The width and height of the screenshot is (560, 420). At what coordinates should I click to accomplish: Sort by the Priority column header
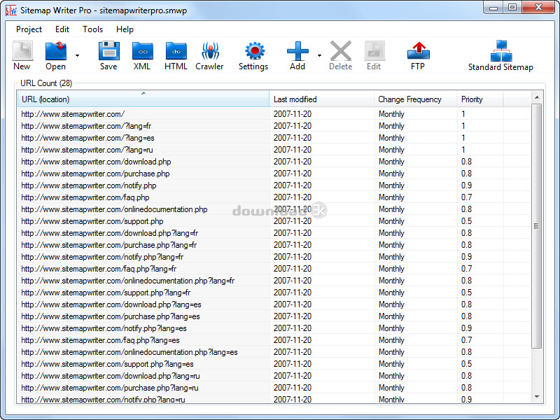point(480,99)
